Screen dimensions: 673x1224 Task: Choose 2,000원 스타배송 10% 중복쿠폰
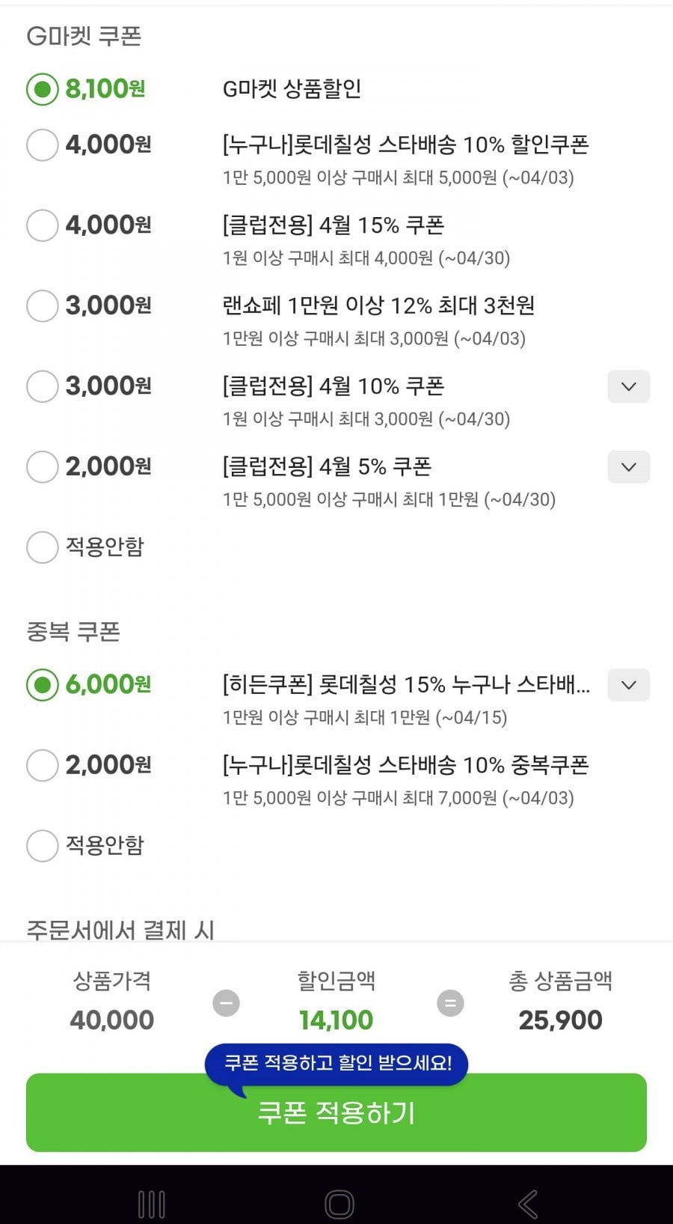click(x=43, y=765)
